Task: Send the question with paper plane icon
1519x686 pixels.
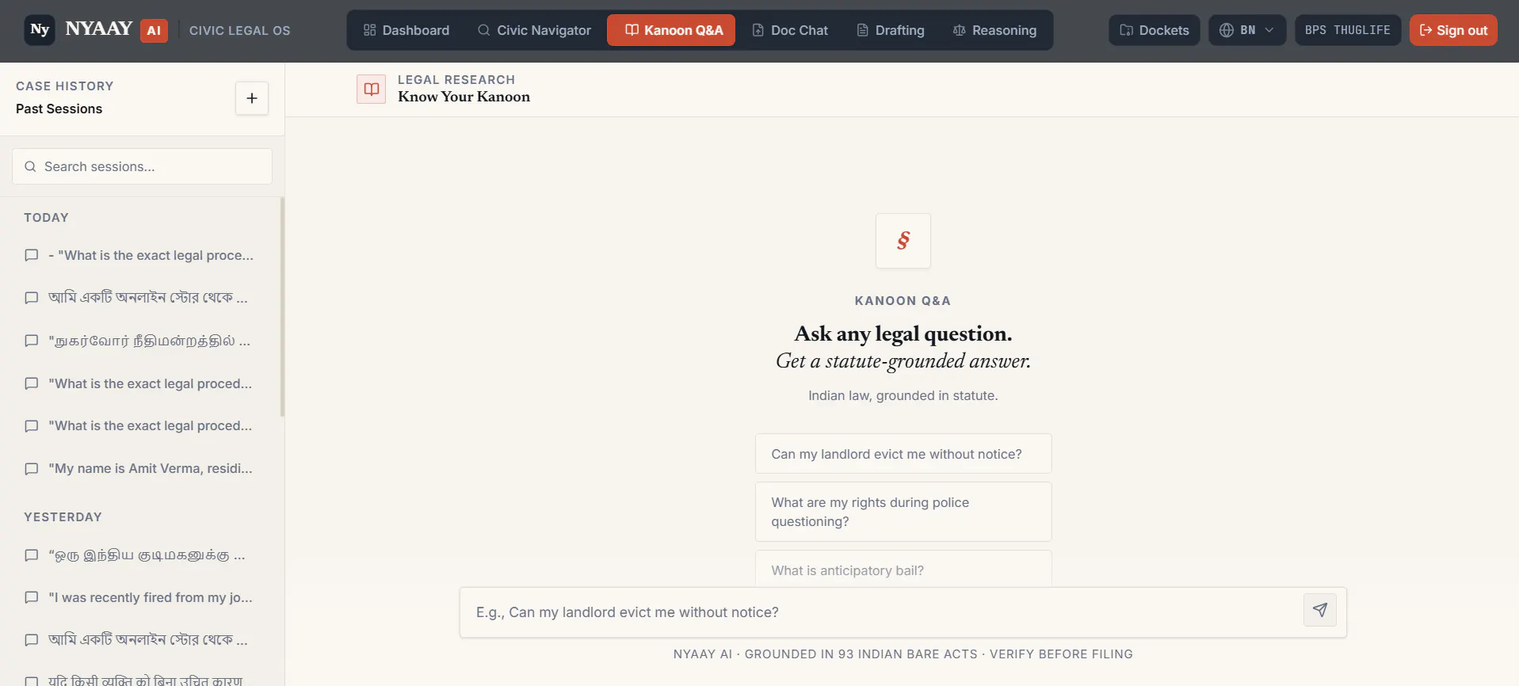Action: (1320, 610)
